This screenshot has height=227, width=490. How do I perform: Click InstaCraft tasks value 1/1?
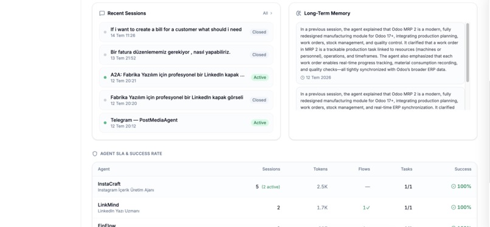tap(408, 187)
